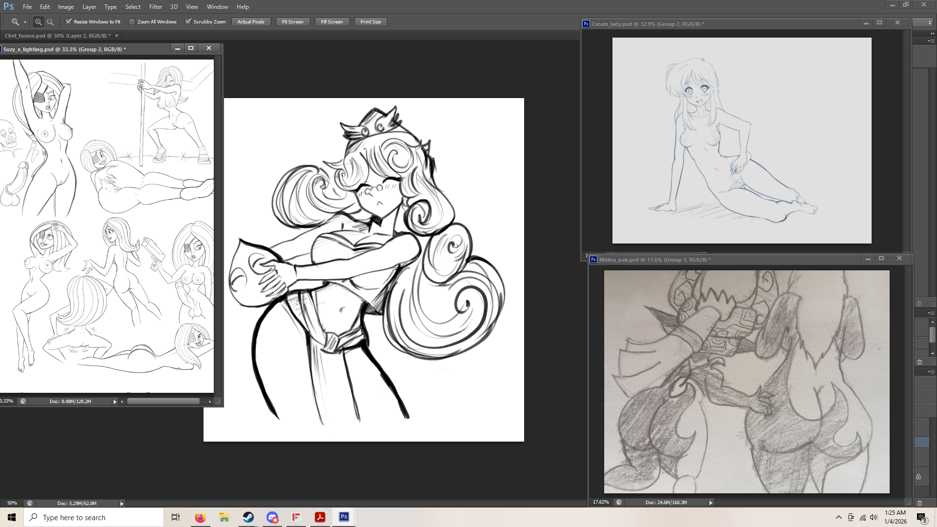The height and width of the screenshot is (527, 937).
Task: Open Firefox from the taskbar
Action: tap(200, 517)
